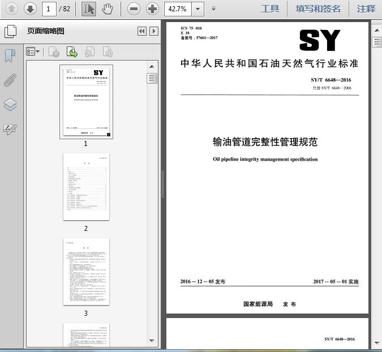This screenshot has width=382, height=352.
Task: Zoom in with the plus button
Action: pyautogui.click(x=152, y=9)
